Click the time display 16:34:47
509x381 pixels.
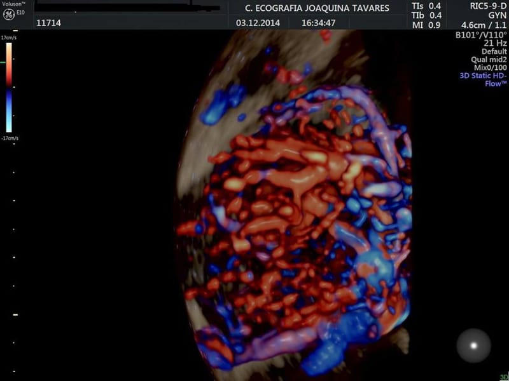click(318, 22)
